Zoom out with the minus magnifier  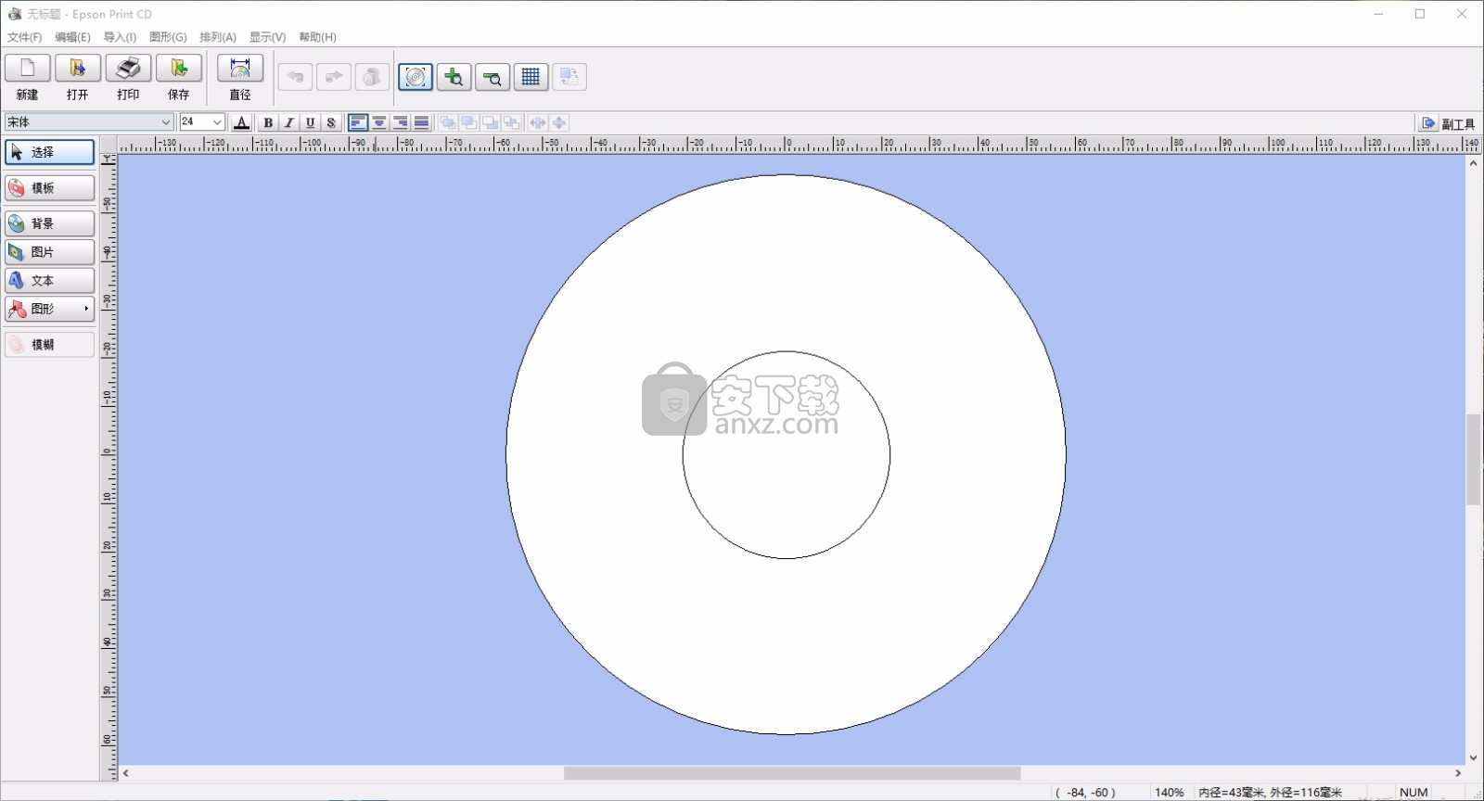493,77
